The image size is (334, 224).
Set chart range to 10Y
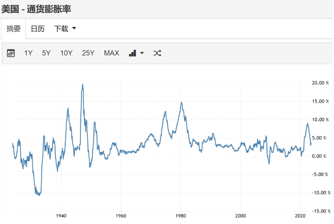point(67,53)
